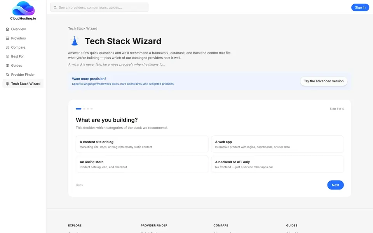The image size is (373, 233).
Task: Click the Compare bar chart icon
Action: click(x=7, y=47)
